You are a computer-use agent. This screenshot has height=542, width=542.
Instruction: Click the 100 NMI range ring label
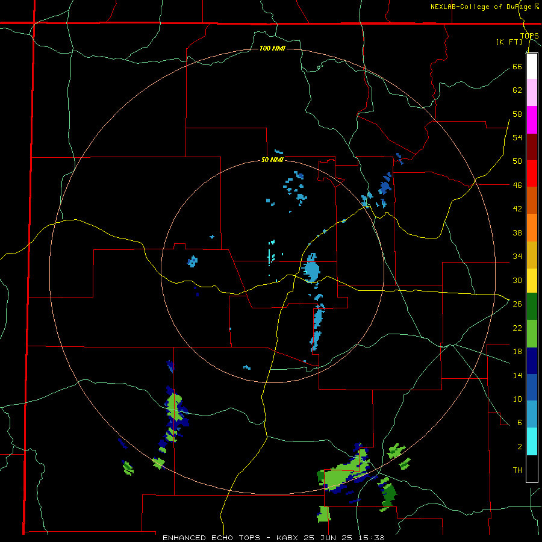tap(272, 48)
